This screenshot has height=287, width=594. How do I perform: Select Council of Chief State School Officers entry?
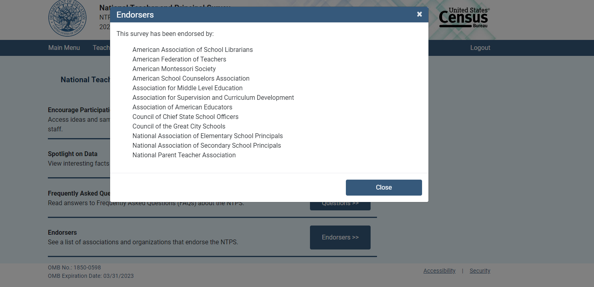[x=186, y=117]
